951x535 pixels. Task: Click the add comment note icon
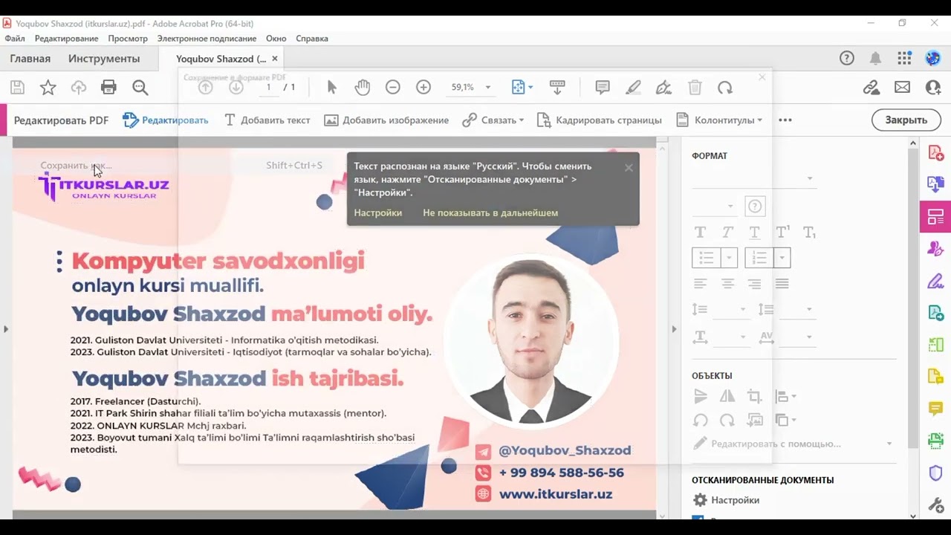coord(603,88)
